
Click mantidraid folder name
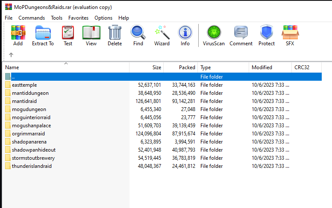tap(24, 101)
